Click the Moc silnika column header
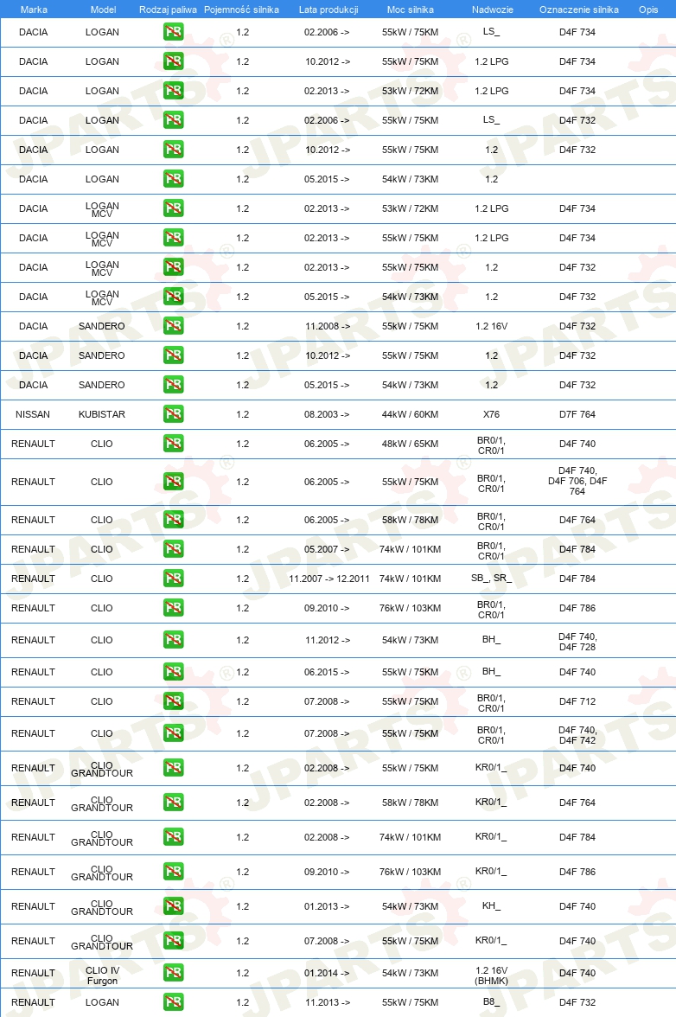This screenshot has width=676, height=1017. click(x=411, y=9)
